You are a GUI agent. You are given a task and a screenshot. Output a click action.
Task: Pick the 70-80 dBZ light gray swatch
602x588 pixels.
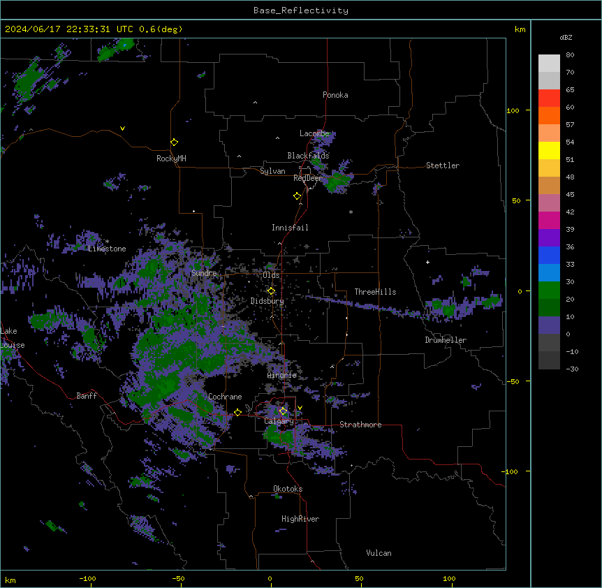(x=549, y=64)
